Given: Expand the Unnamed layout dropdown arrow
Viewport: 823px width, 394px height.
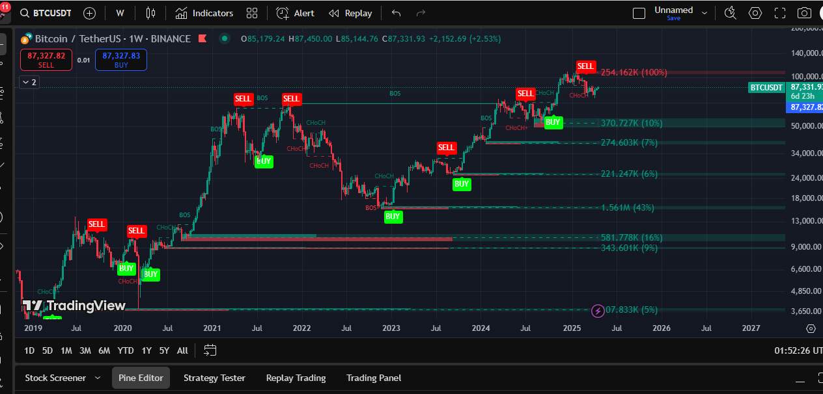Looking at the screenshot, I should click(x=703, y=13).
